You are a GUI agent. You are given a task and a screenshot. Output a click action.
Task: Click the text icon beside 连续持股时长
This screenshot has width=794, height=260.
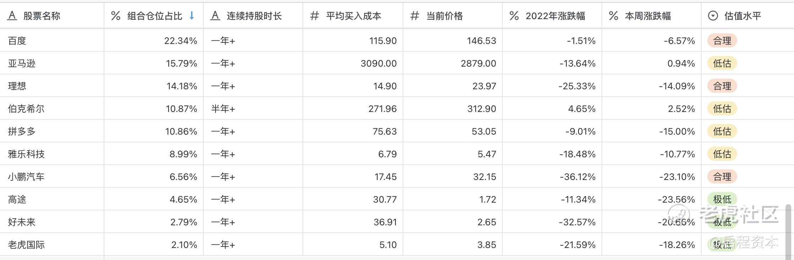[x=215, y=16]
